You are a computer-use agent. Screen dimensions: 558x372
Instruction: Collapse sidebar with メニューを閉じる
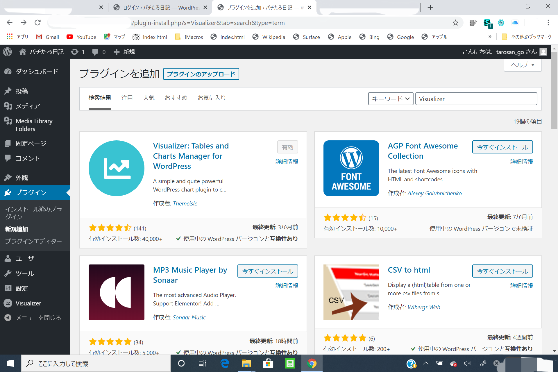click(35, 318)
